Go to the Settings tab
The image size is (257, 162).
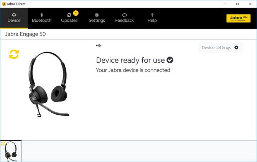97,18
